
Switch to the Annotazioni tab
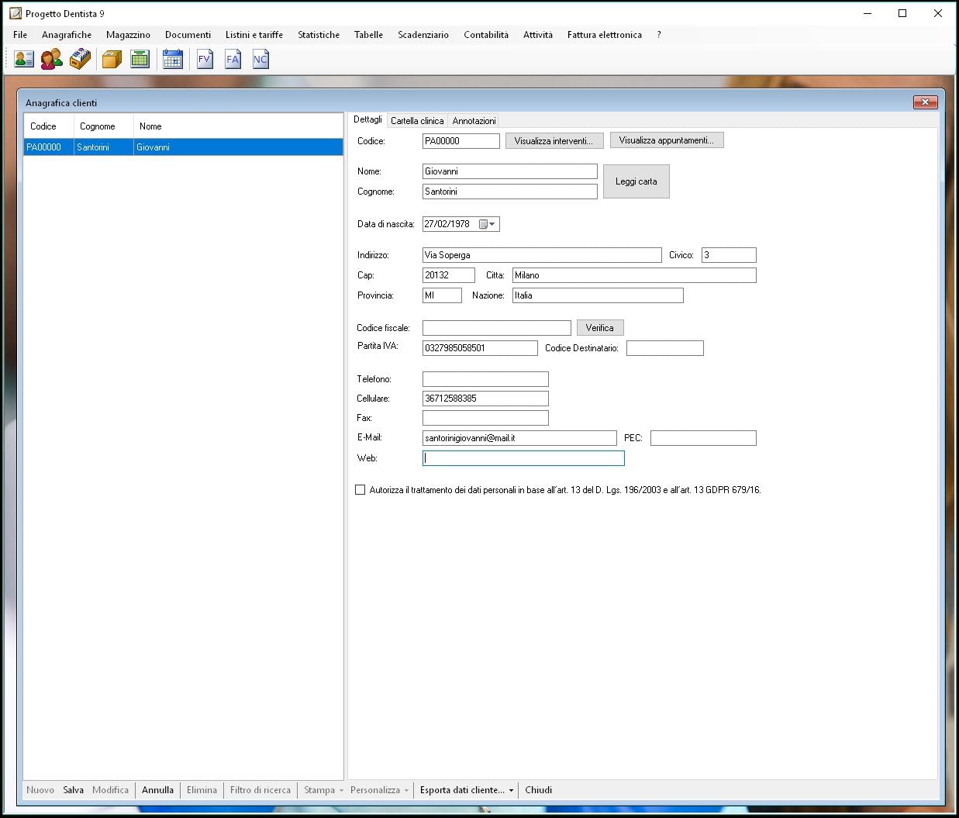(474, 121)
